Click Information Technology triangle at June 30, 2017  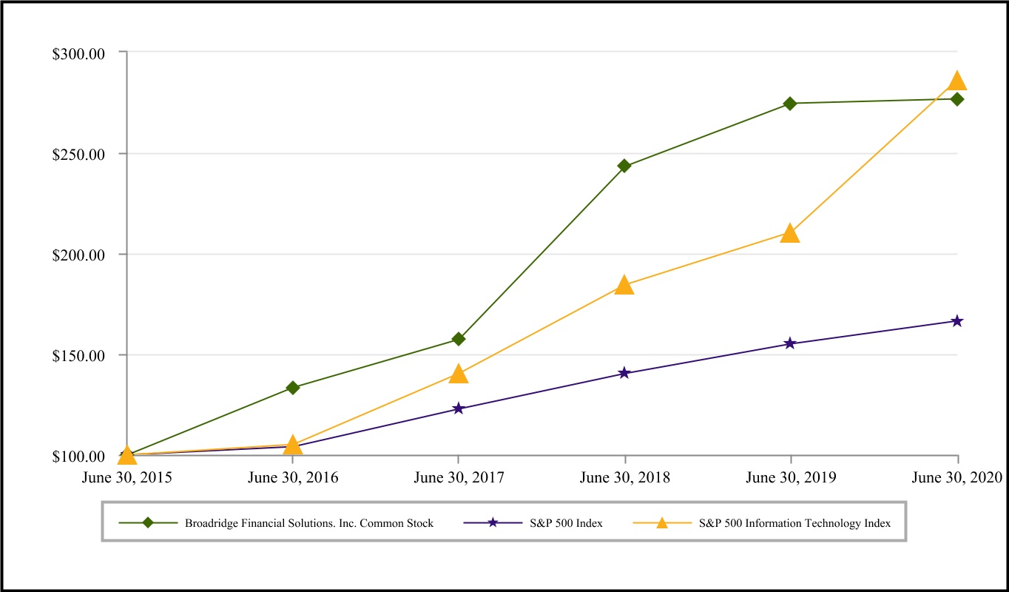(x=459, y=374)
